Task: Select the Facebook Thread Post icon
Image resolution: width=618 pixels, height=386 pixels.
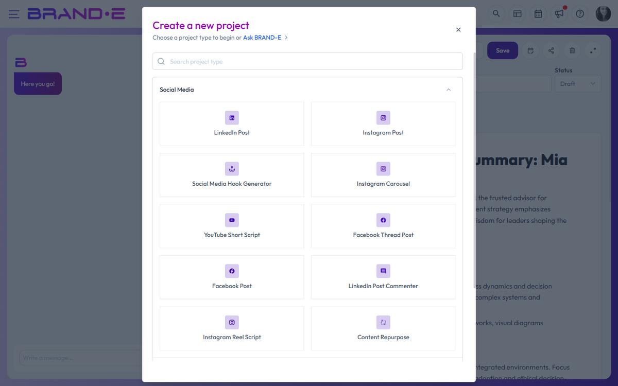Action: [383, 220]
